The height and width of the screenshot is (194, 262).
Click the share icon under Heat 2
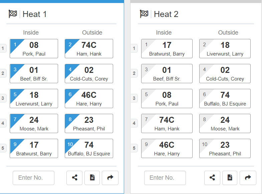tap(212, 178)
